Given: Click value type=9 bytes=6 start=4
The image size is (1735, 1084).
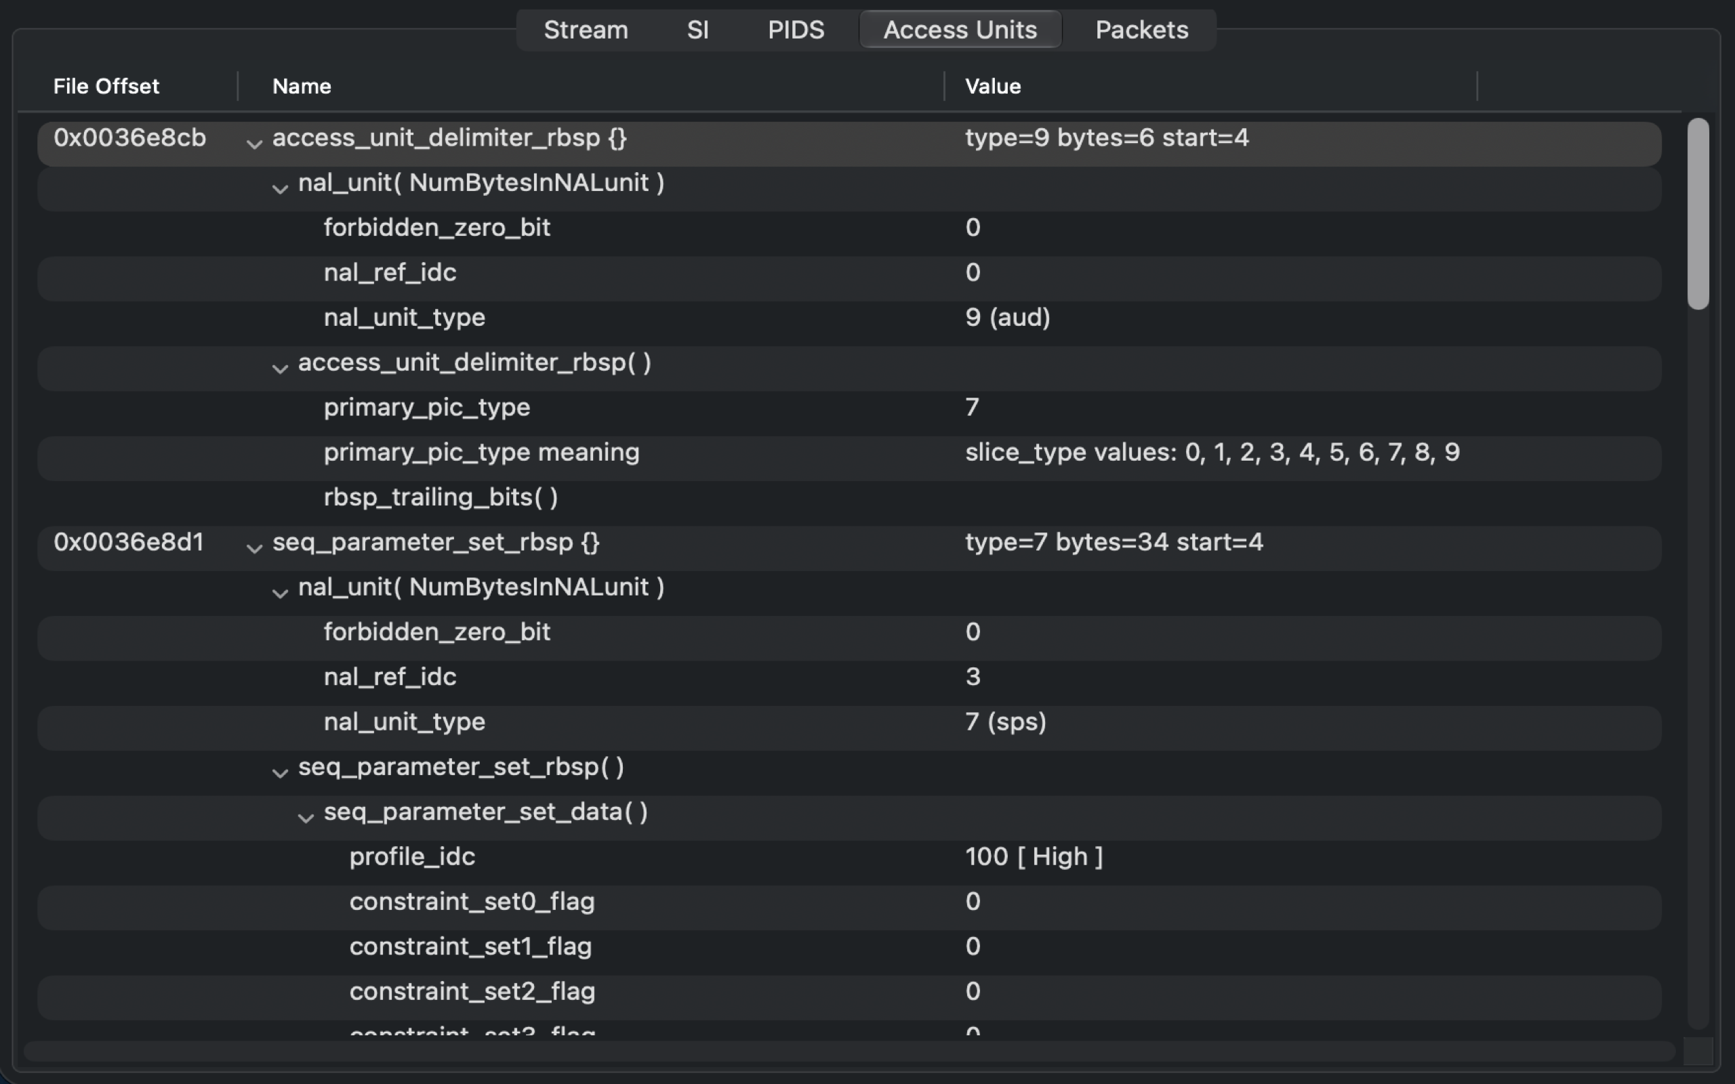Looking at the screenshot, I should tap(1107, 138).
